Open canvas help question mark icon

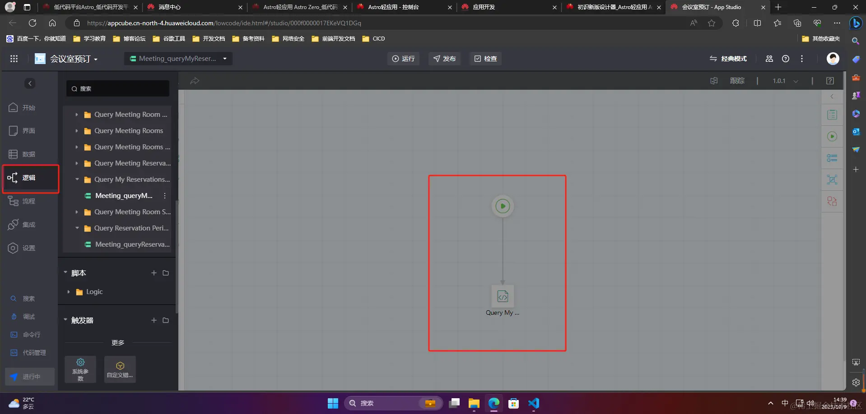(x=830, y=81)
